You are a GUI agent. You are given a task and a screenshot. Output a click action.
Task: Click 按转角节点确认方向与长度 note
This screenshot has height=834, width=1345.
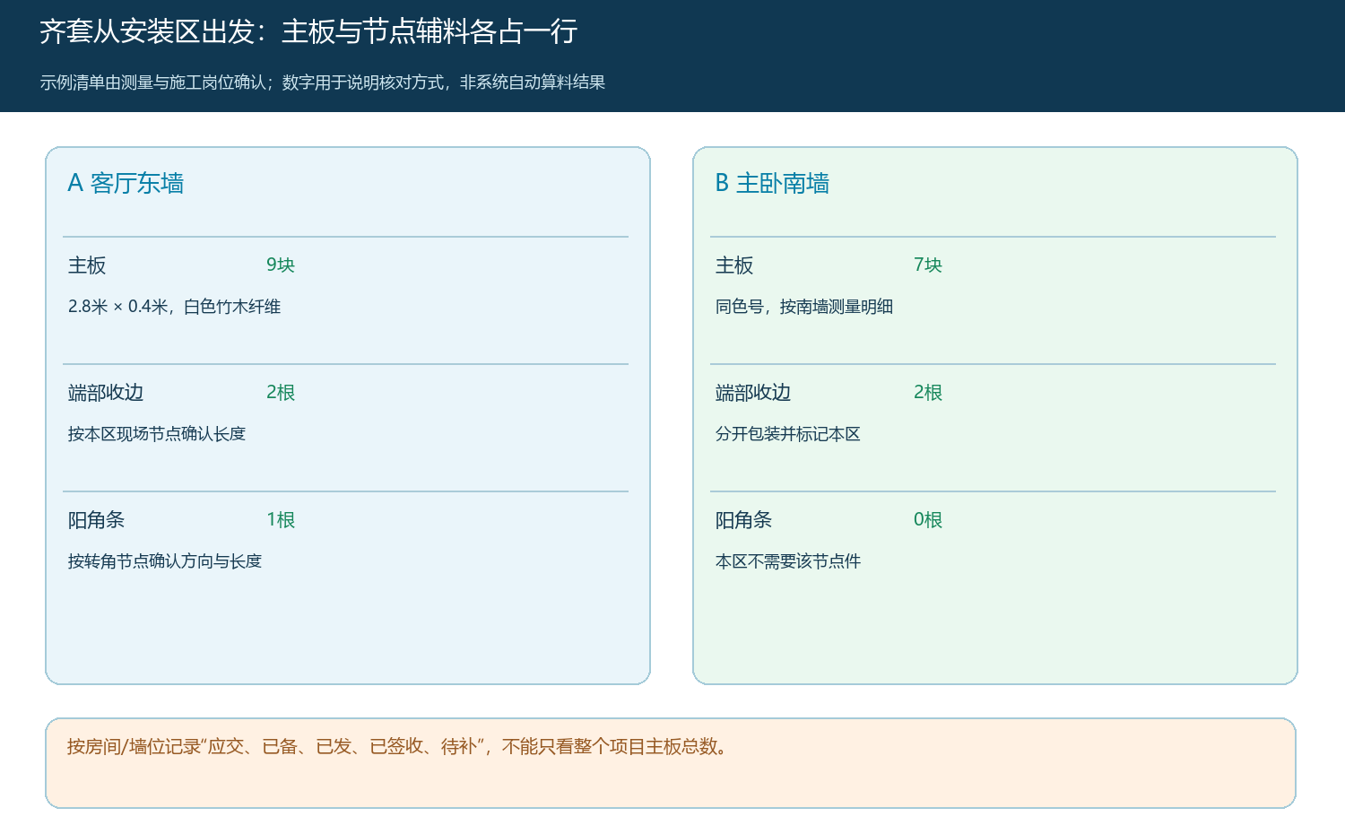tap(165, 561)
